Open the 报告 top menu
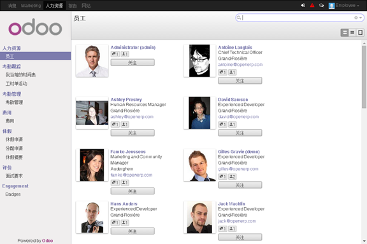The image size is (367, 244). (73, 6)
